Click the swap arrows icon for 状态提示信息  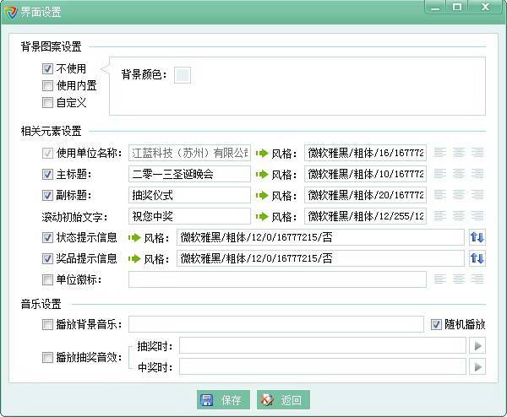(477, 237)
